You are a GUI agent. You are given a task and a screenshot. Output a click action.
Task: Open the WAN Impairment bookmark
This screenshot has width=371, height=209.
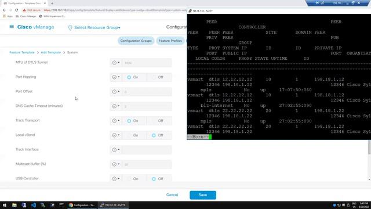tap(52, 16)
